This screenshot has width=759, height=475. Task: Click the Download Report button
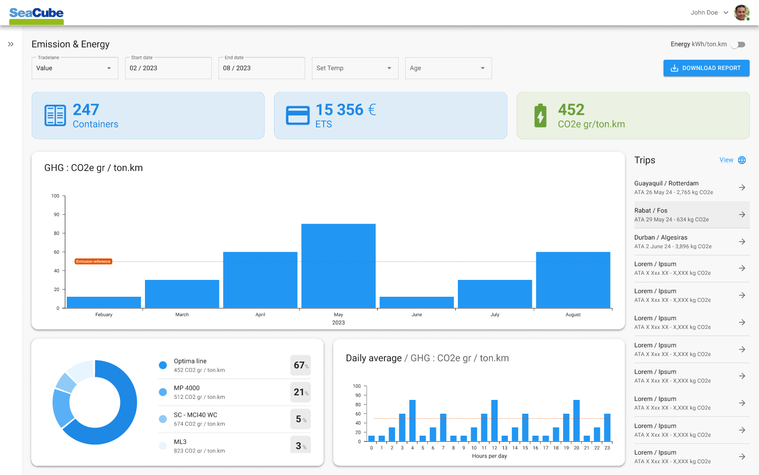point(706,68)
